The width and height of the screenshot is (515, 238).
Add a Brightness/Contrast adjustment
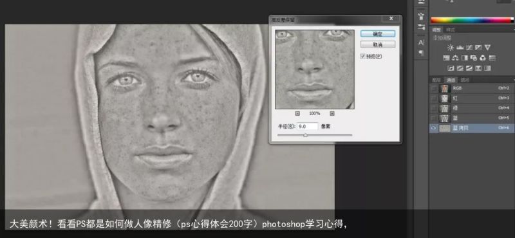[x=450, y=48]
